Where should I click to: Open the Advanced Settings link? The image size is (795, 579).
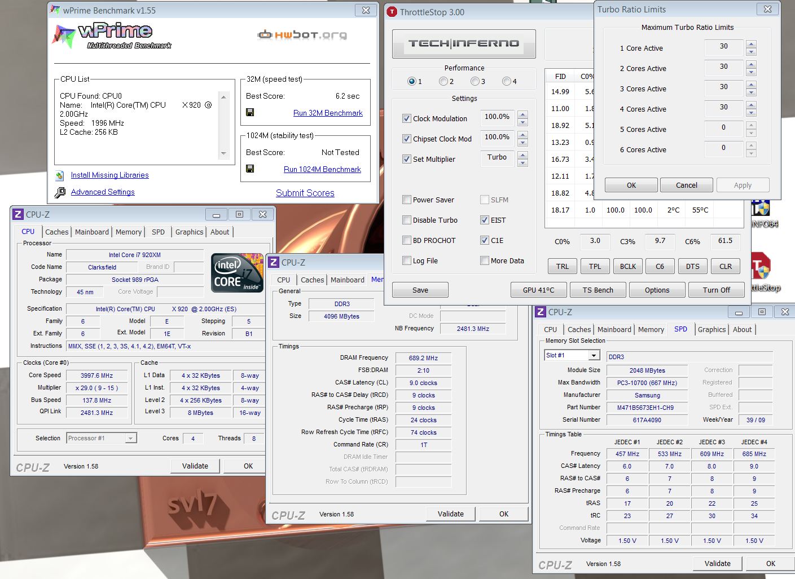pos(103,192)
